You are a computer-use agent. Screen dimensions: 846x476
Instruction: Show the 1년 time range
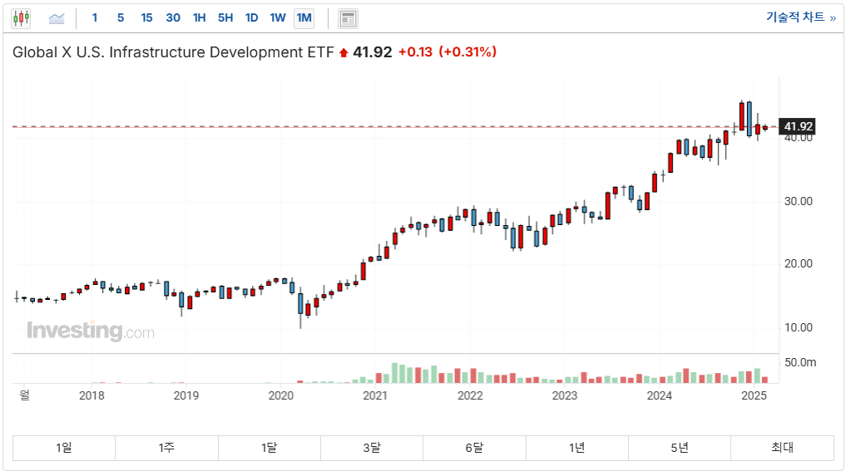click(x=577, y=448)
